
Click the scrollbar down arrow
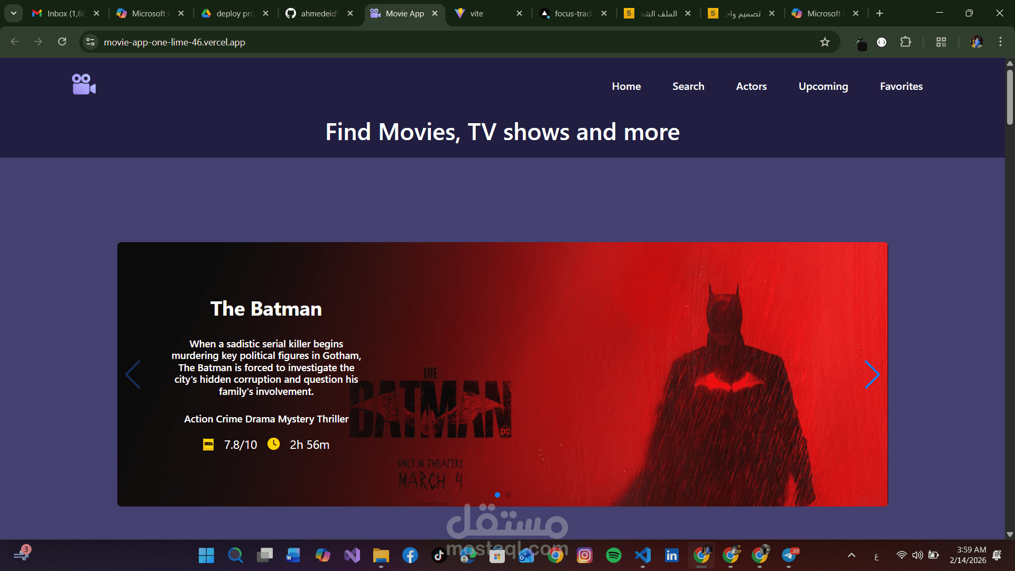point(1010,534)
